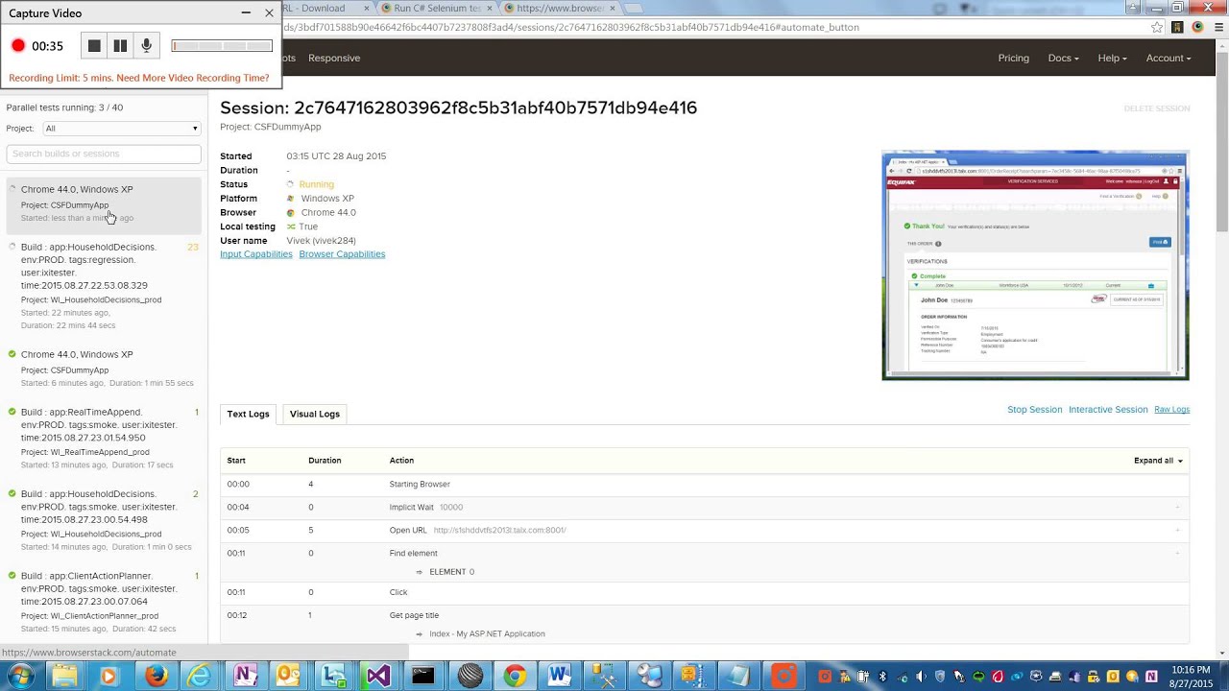Viewport: 1229px width, 691px height.
Task: Open the Project 'All' dropdown
Action: pyautogui.click(x=121, y=129)
